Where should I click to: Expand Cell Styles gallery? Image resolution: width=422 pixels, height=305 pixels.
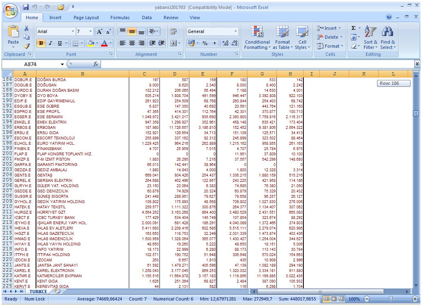302,38
